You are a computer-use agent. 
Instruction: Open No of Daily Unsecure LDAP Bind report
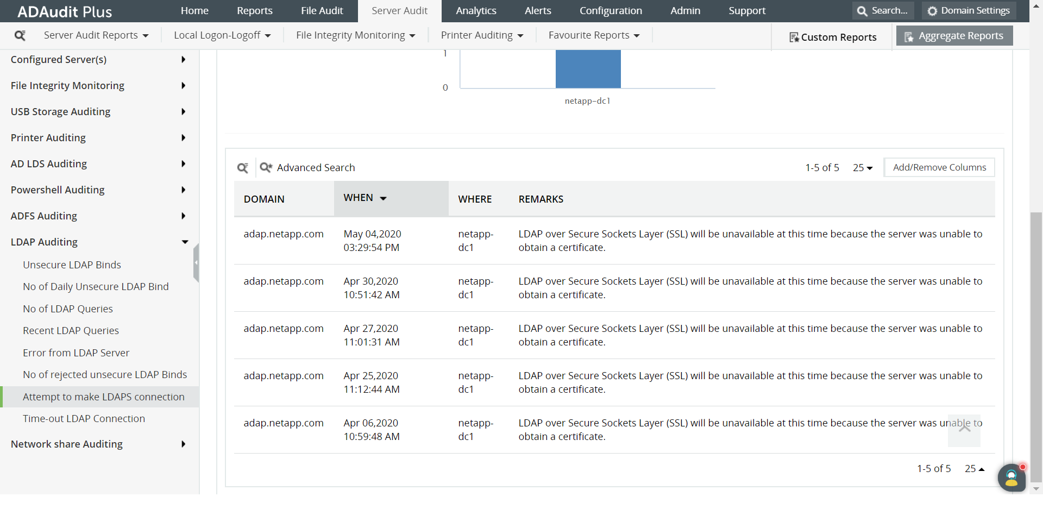click(96, 286)
